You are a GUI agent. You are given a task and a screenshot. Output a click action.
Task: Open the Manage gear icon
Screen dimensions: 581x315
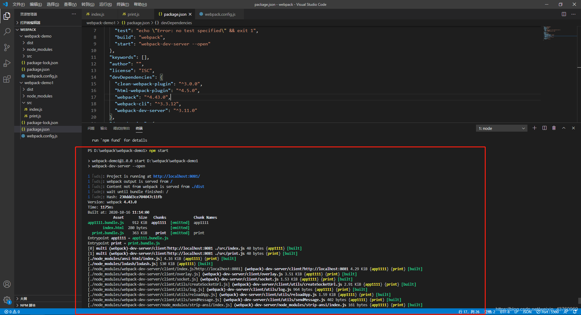click(7, 300)
